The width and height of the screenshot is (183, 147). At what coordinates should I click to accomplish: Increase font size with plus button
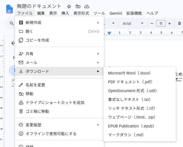(169, 23)
